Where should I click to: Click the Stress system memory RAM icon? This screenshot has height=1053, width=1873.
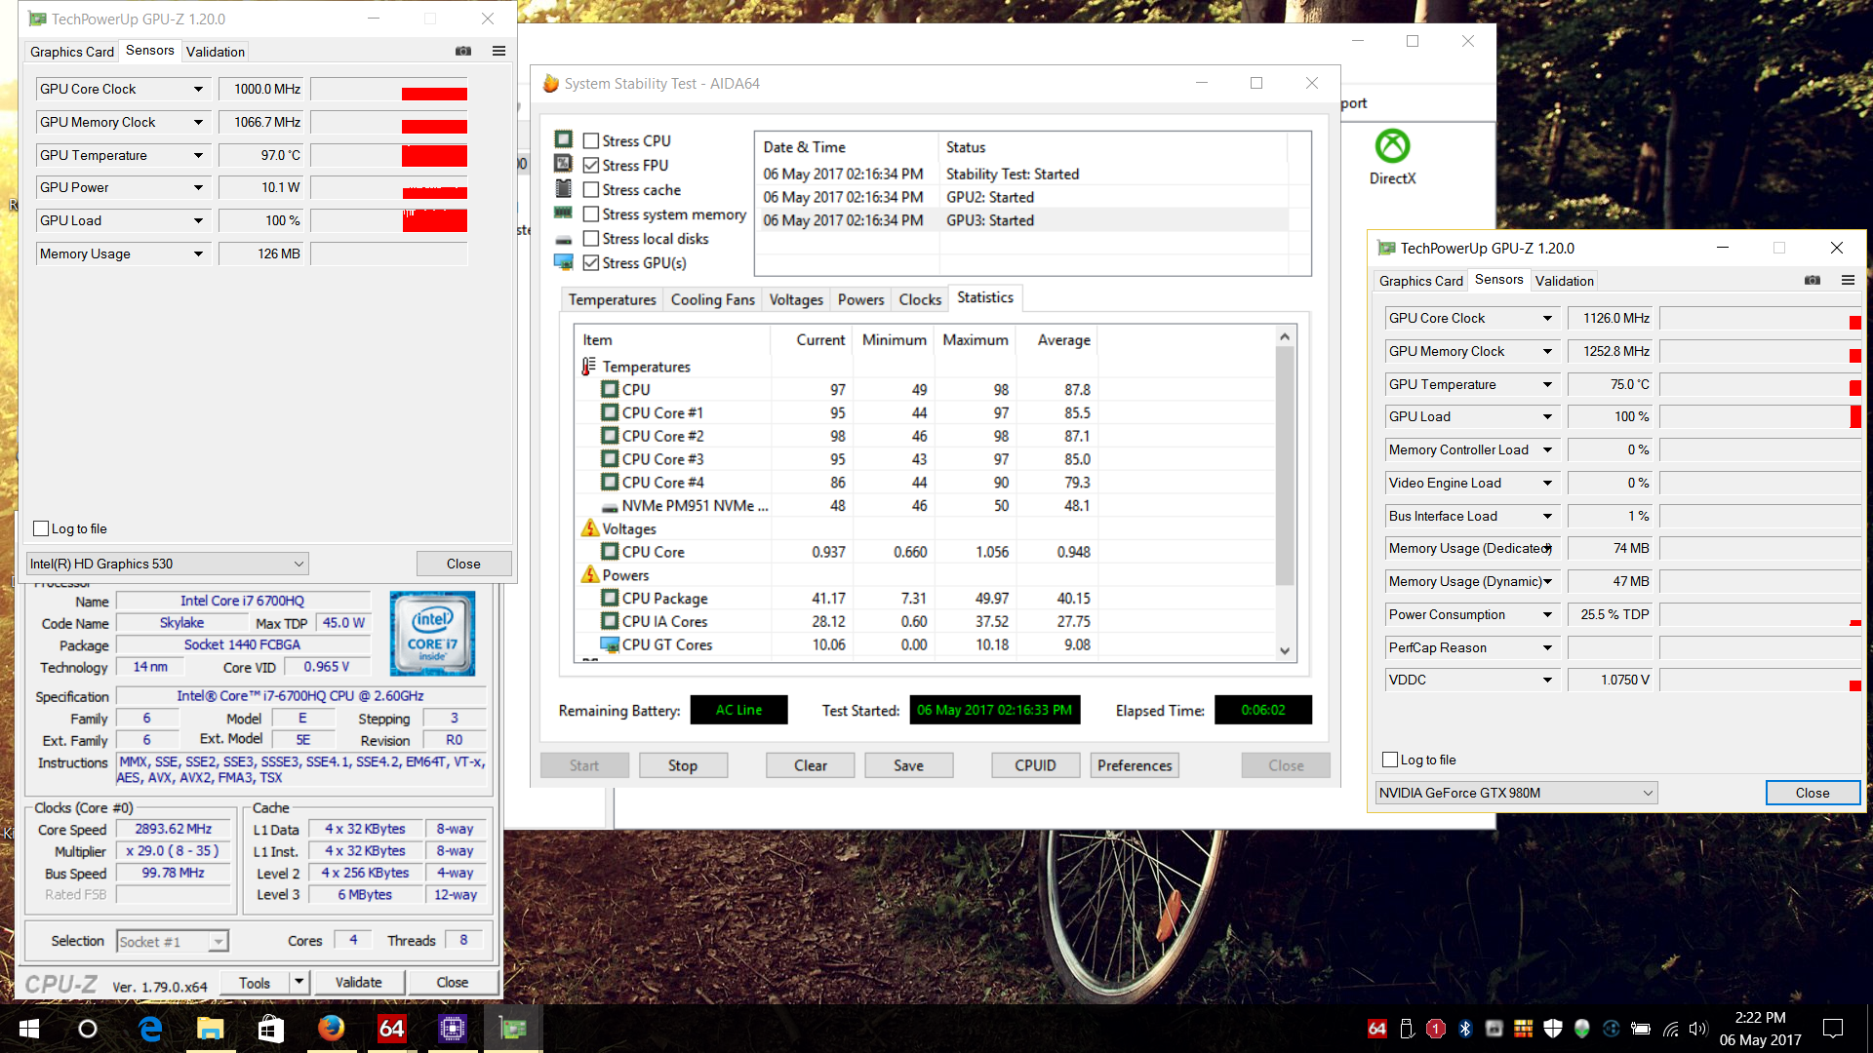point(563,213)
